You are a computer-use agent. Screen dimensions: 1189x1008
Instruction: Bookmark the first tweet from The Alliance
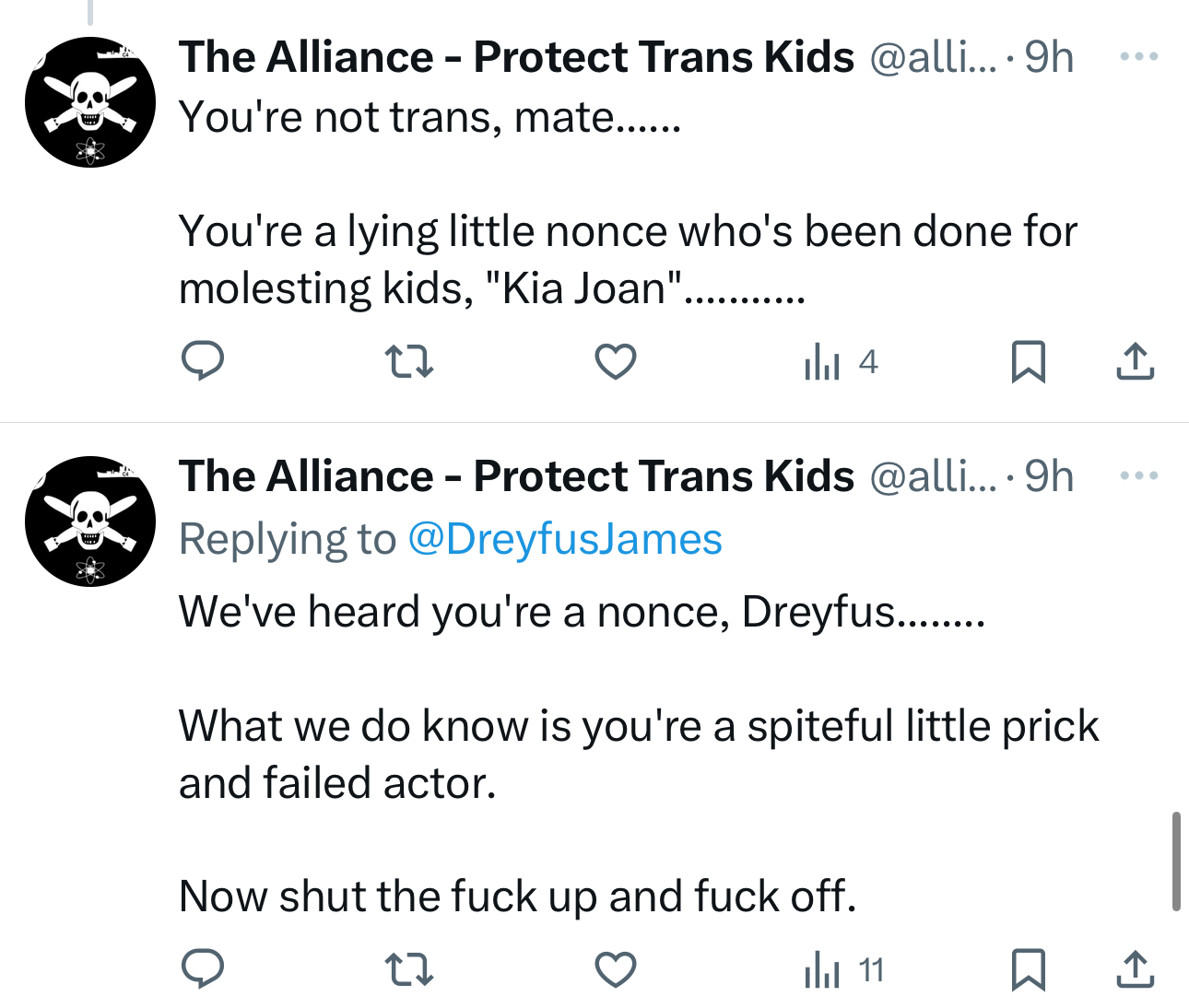(1028, 361)
